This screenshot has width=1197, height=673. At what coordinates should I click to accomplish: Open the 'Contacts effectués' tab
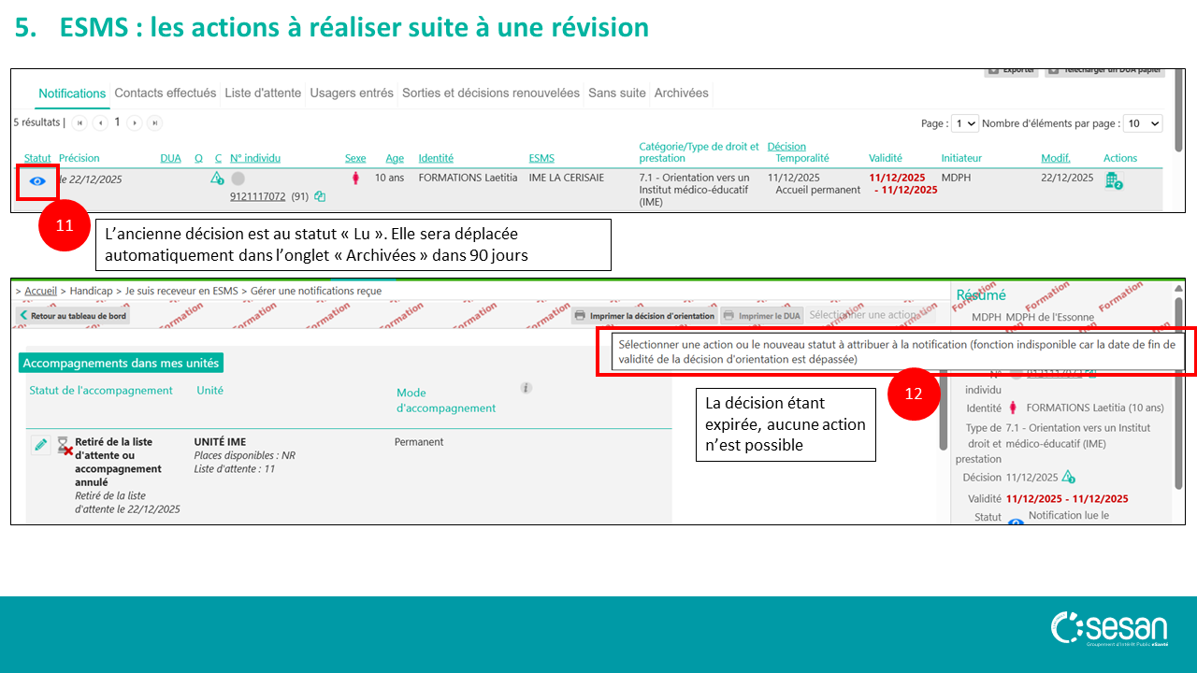[x=165, y=93]
